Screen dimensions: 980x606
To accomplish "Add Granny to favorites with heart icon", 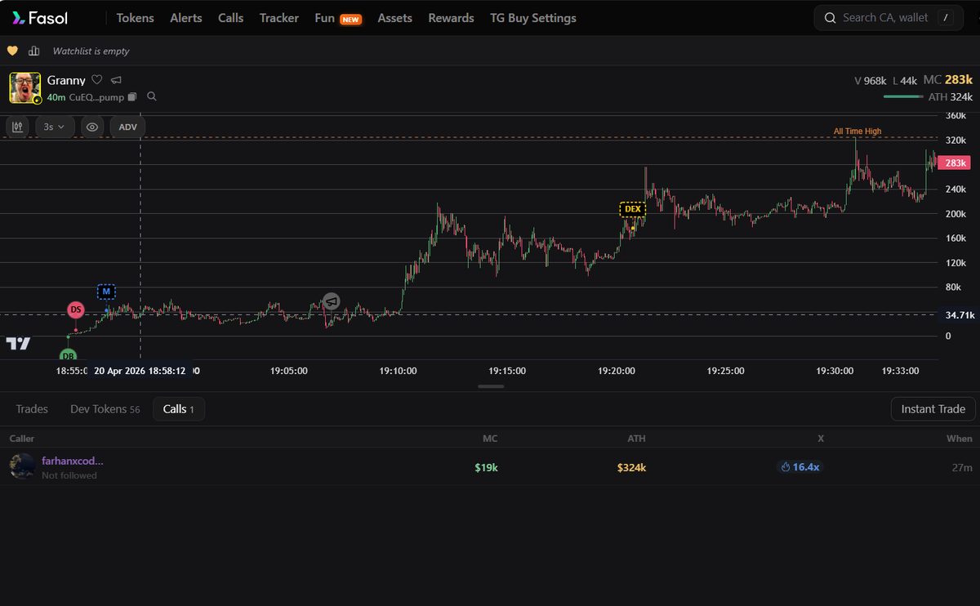I will [96, 80].
